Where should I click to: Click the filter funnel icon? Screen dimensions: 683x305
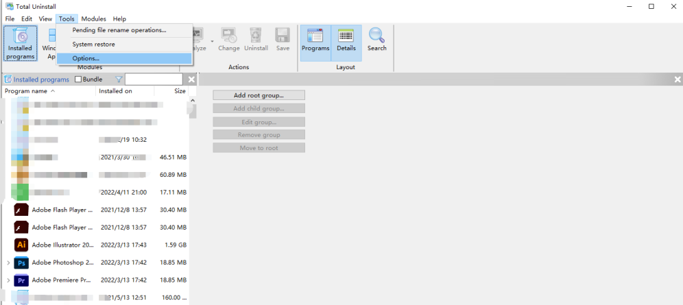119,80
